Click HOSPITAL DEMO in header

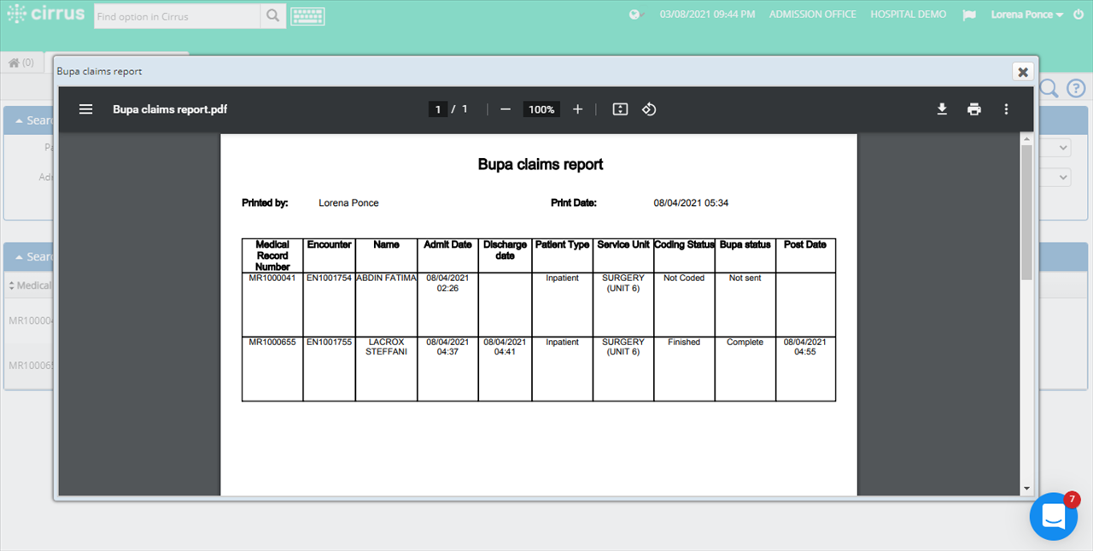tap(909, 15)
